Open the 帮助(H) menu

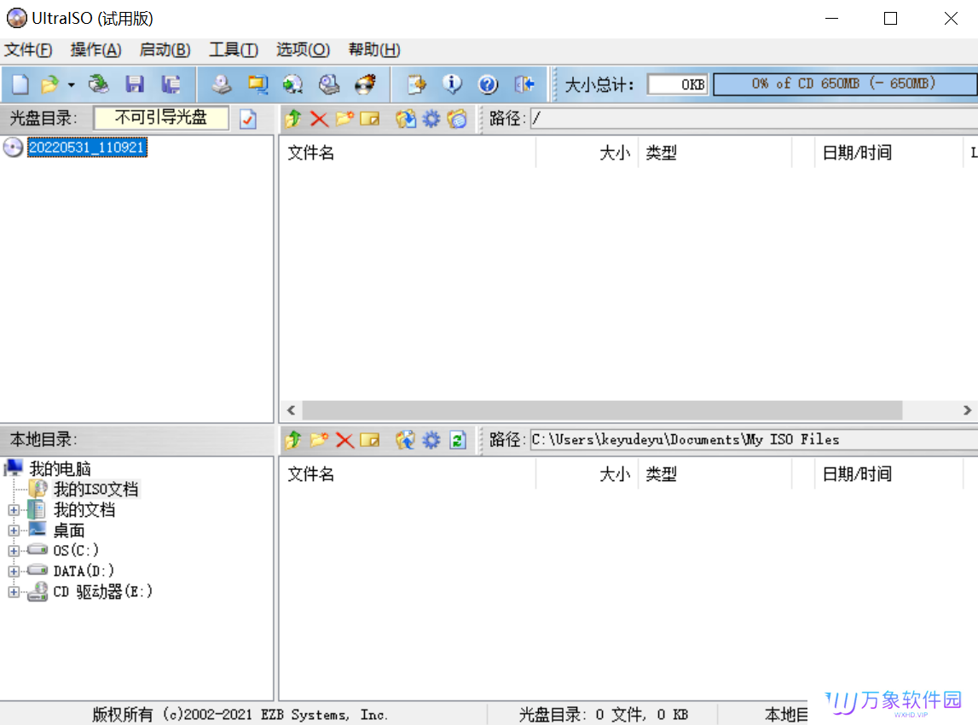pyautogui.click(x=374, y=50)
